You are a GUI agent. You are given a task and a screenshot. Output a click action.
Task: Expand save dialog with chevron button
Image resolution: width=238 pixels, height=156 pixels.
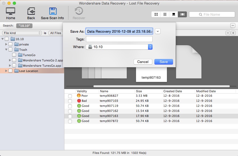pyautogui.click(x=158, y=31)
